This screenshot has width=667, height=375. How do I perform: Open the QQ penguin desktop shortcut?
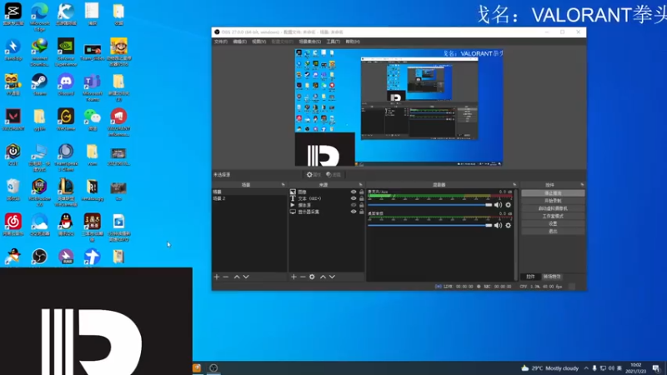[66, 224]
